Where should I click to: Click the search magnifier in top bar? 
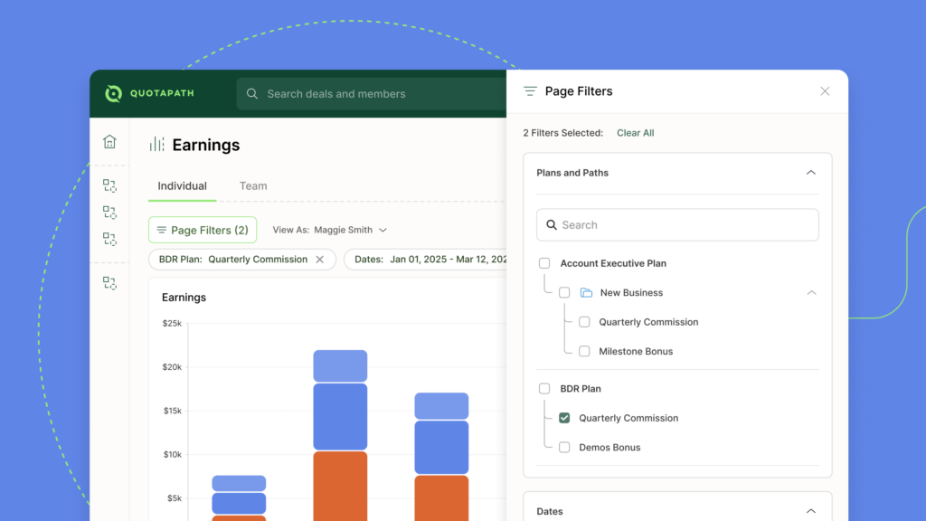tap(251, 94)
